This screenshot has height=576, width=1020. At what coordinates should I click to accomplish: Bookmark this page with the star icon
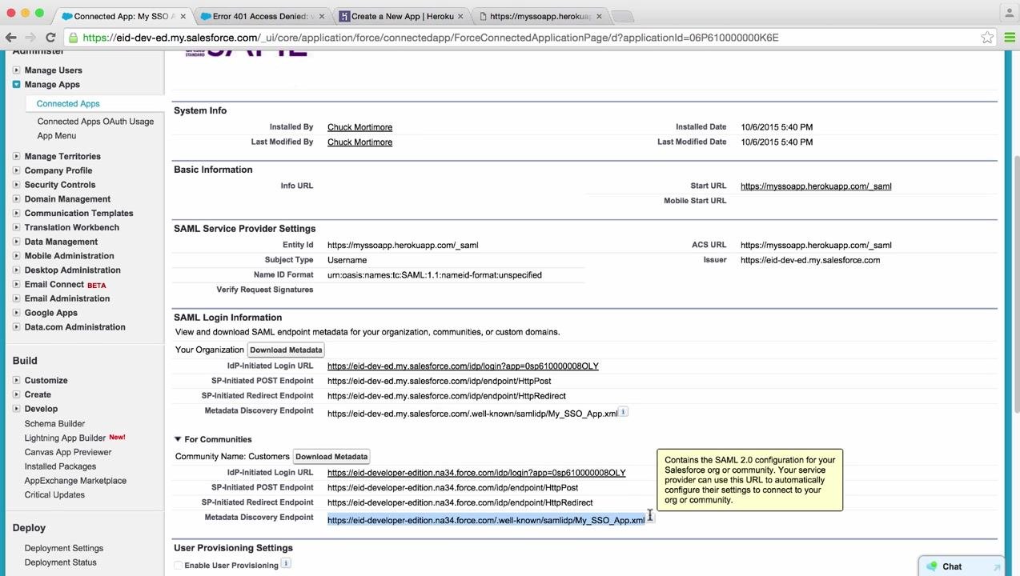pos(987,38)
